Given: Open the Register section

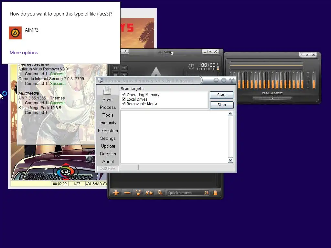Looking at the screenshot, I should pyautogui.click(x=108, y=154).
